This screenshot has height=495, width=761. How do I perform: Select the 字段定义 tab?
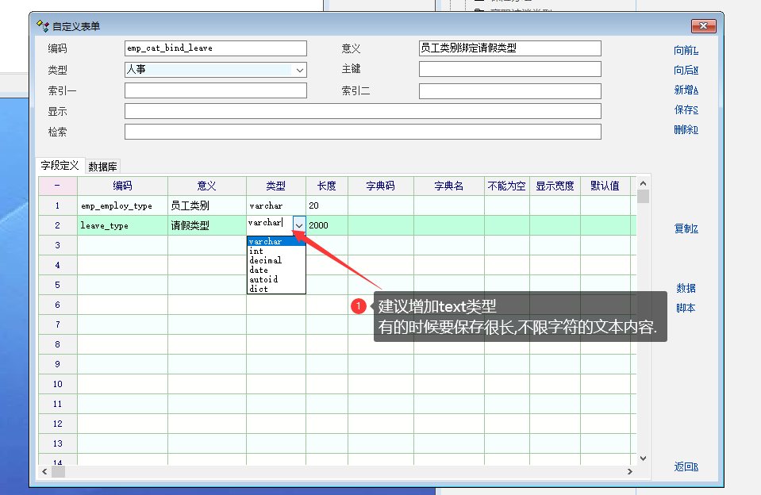(x=60, y=166)
